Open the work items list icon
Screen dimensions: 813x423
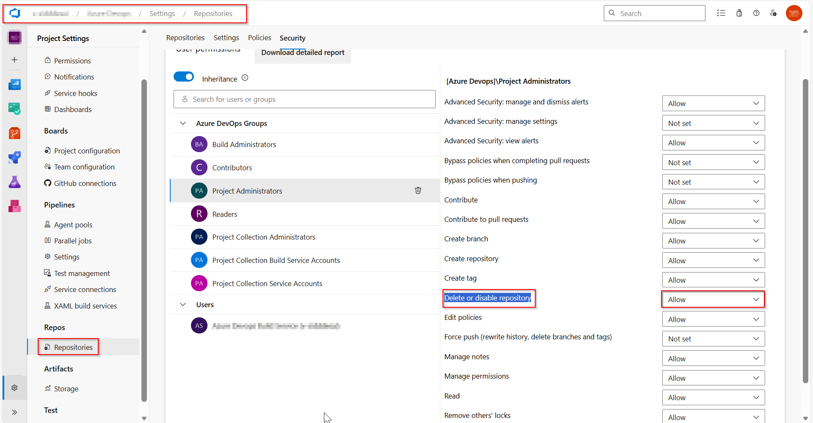coord(721,13)
